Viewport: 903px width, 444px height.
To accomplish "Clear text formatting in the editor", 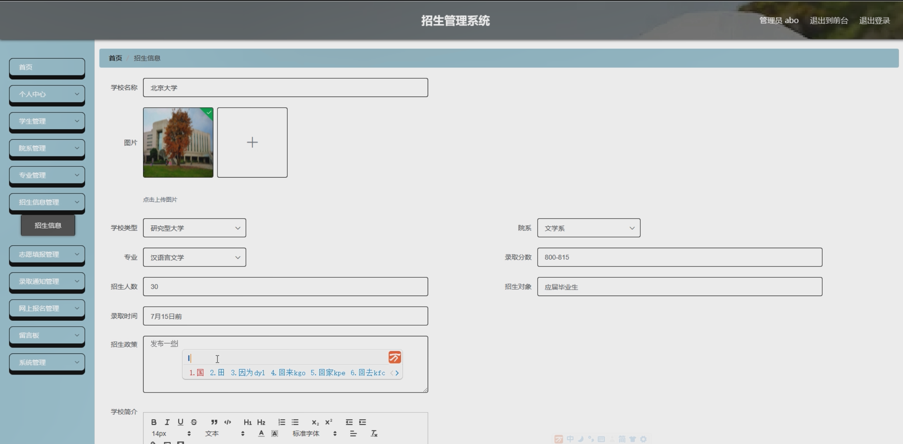I will click(x=374, y=434).
